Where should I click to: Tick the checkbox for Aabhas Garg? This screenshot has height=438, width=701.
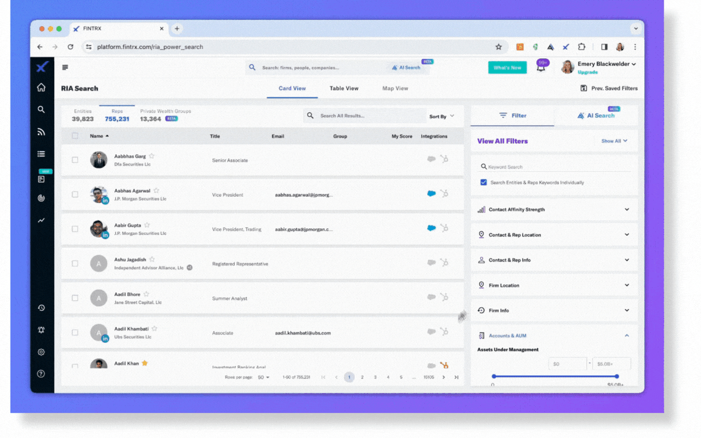pyautogui.click(x=75, y=160)
